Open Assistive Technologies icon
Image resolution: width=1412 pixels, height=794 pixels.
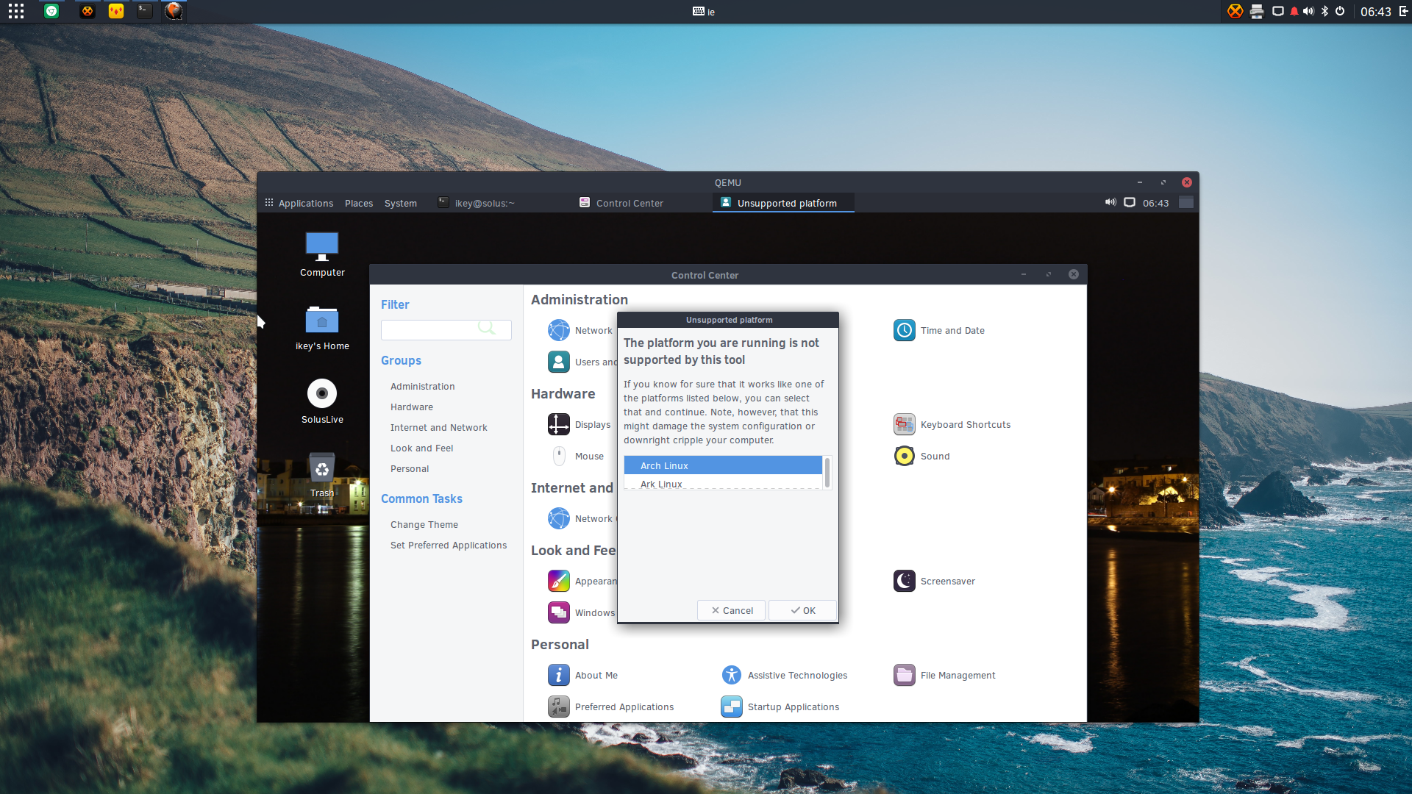[x=732, y=675]
